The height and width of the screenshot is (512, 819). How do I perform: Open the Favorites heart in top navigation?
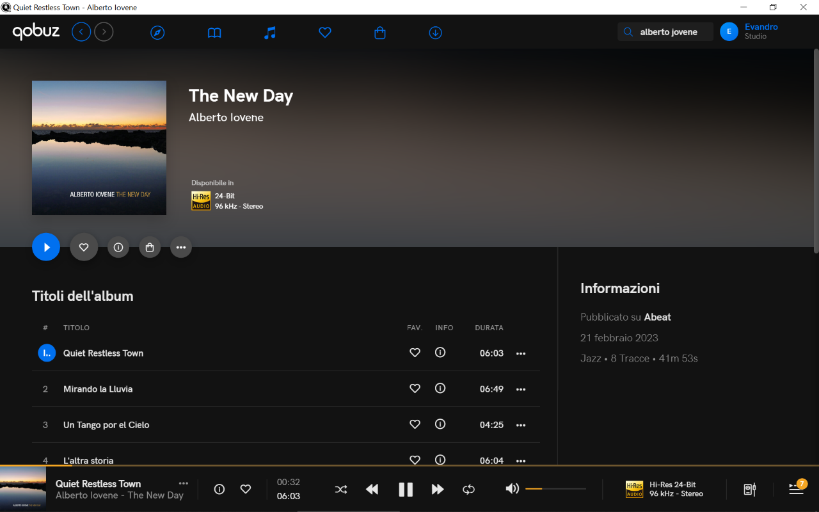click(325, 33)
